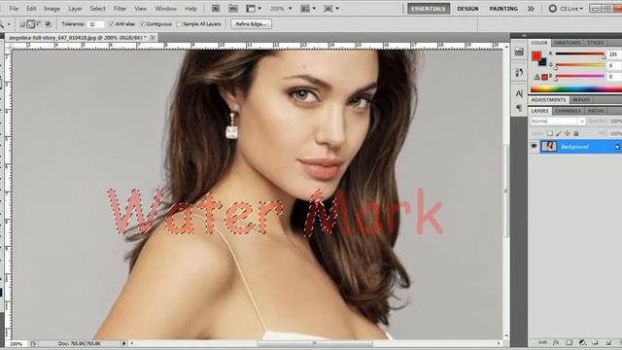Image resolution: width=622 pixels, height=350 pixels.
Task: Select the Intersect with selection mode icon
Action: [48, 24]
